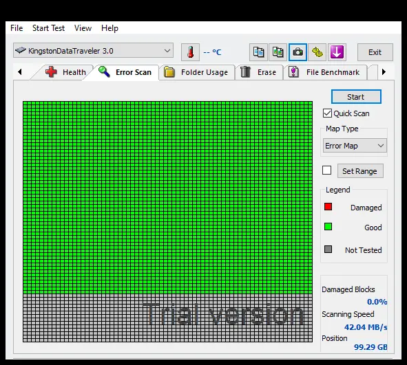Click the gray Not Tested legend swatch
This screenshot has height=365, width=407.
coord(328,250)
